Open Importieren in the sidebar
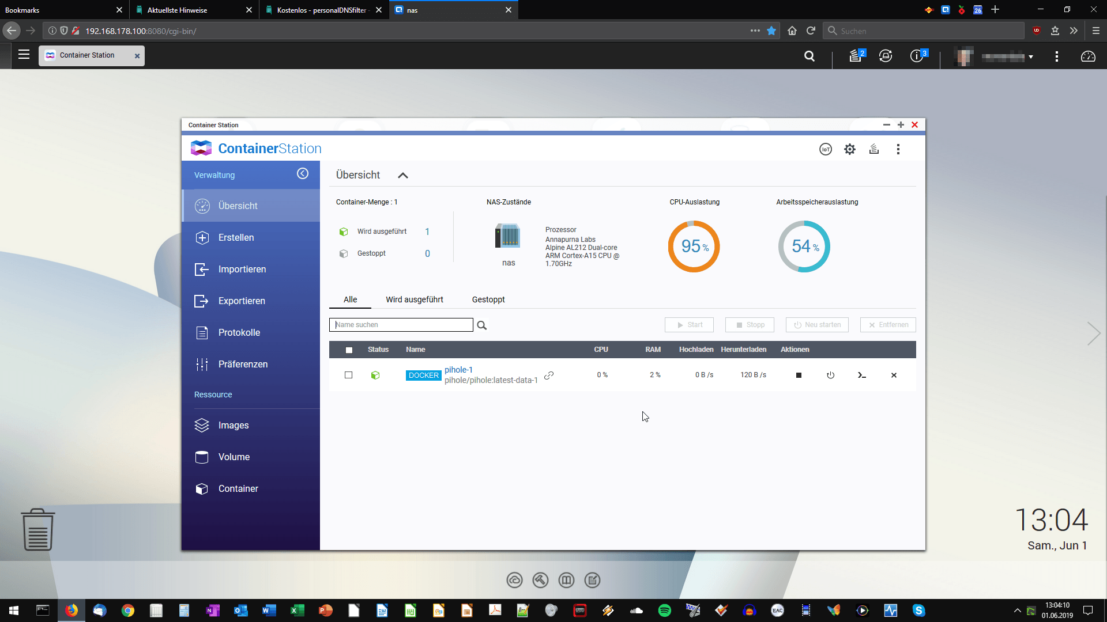 pyautogui.click(x=251, y=269)
